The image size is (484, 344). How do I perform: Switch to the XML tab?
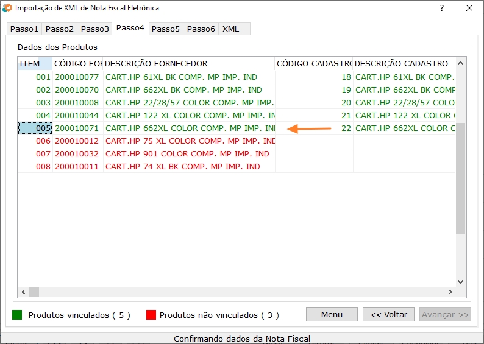231,29
